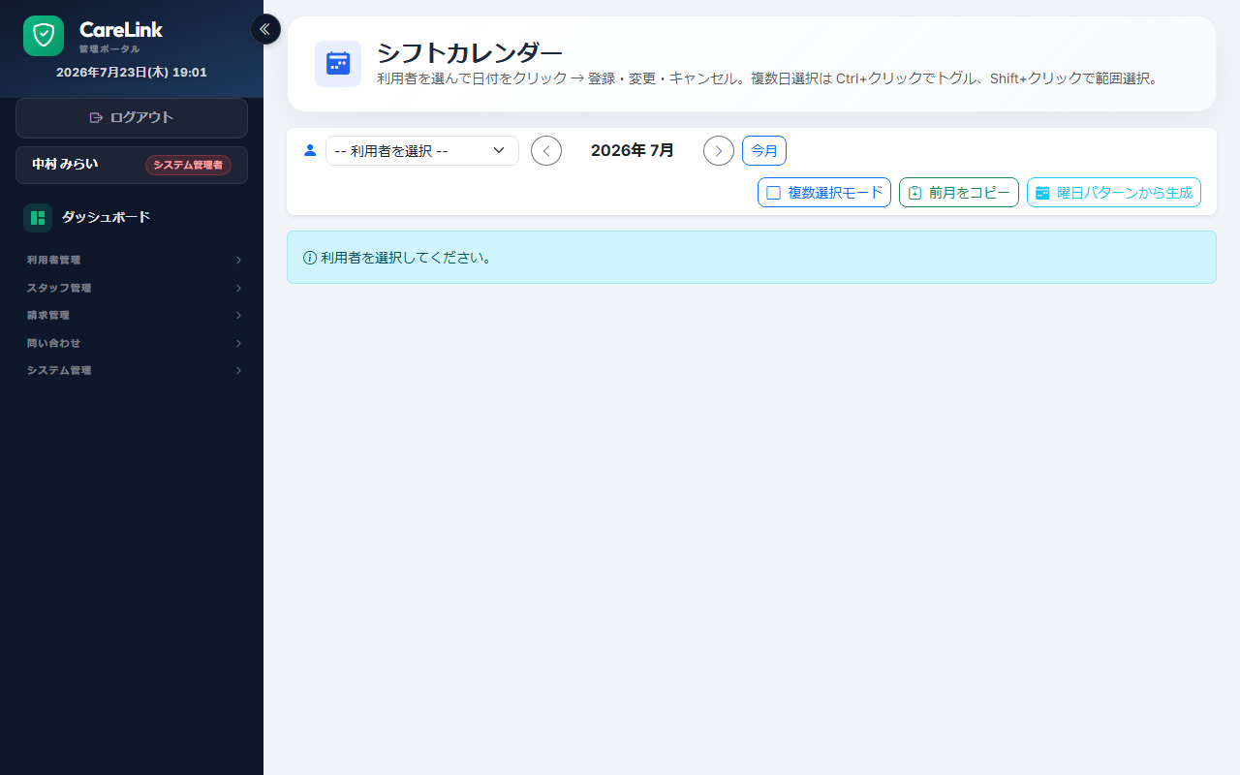Click the CareLink title text

click(121, 30)
